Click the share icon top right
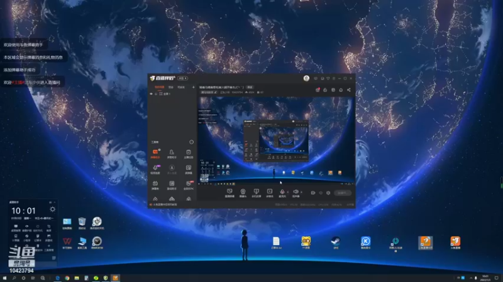Image resolution: width=503 pixels, height=282 pixels. (x=349, y=90)
